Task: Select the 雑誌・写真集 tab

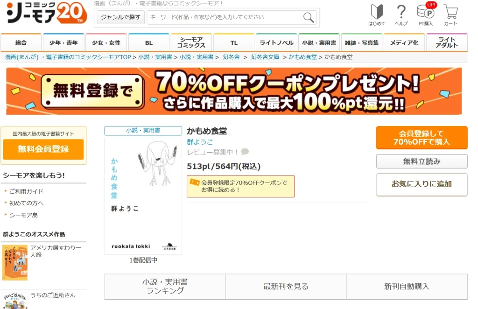Action: tap(362, 42)
